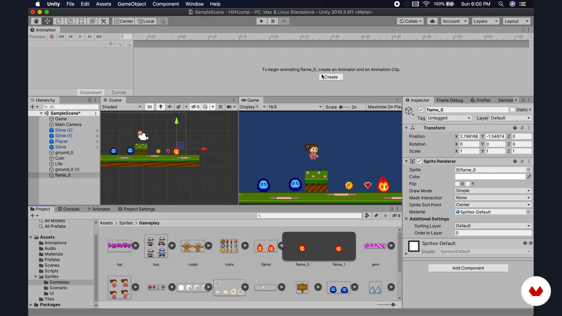Expand the Player object in Hierarchy

[x=97, y=142]
